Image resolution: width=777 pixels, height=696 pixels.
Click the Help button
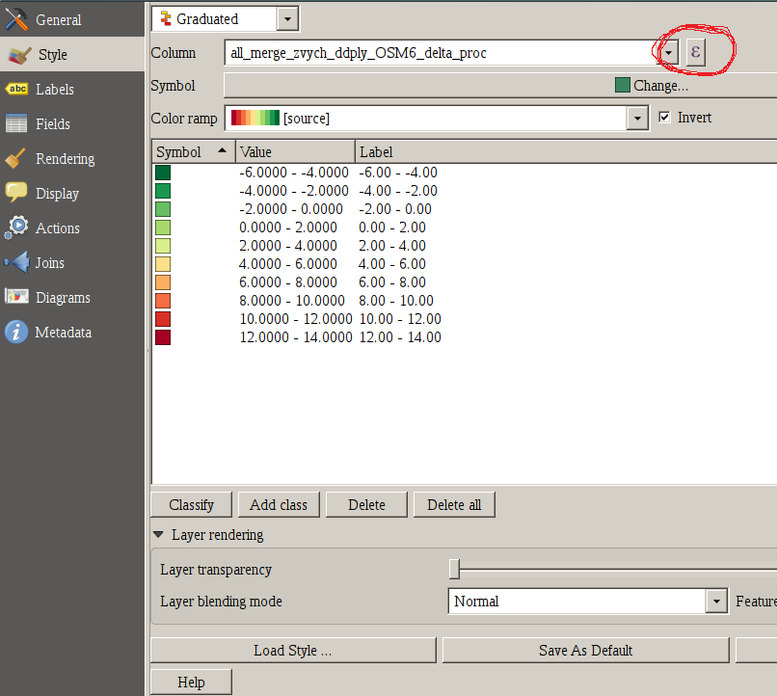pos(191,683)
